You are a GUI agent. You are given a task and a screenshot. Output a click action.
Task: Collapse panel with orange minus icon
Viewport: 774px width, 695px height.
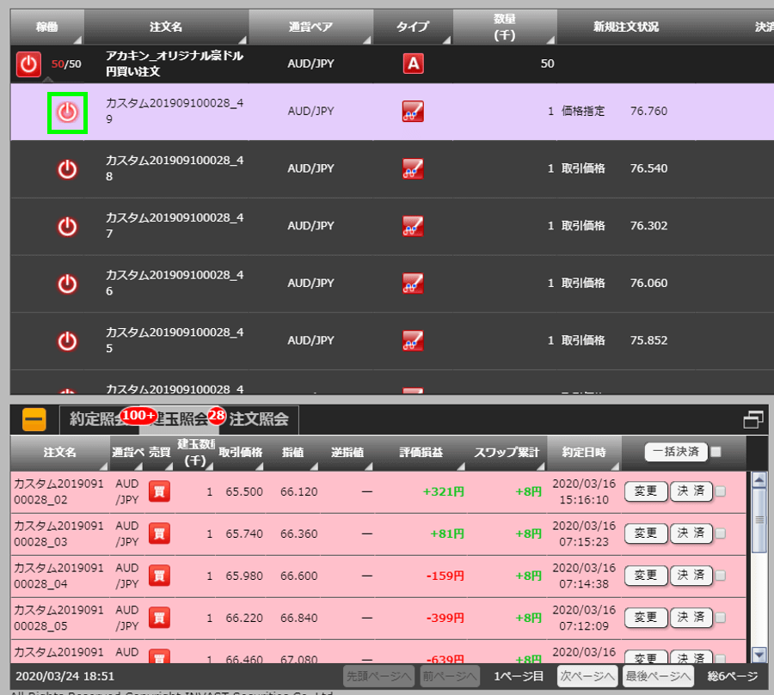[x=34, y=419]
